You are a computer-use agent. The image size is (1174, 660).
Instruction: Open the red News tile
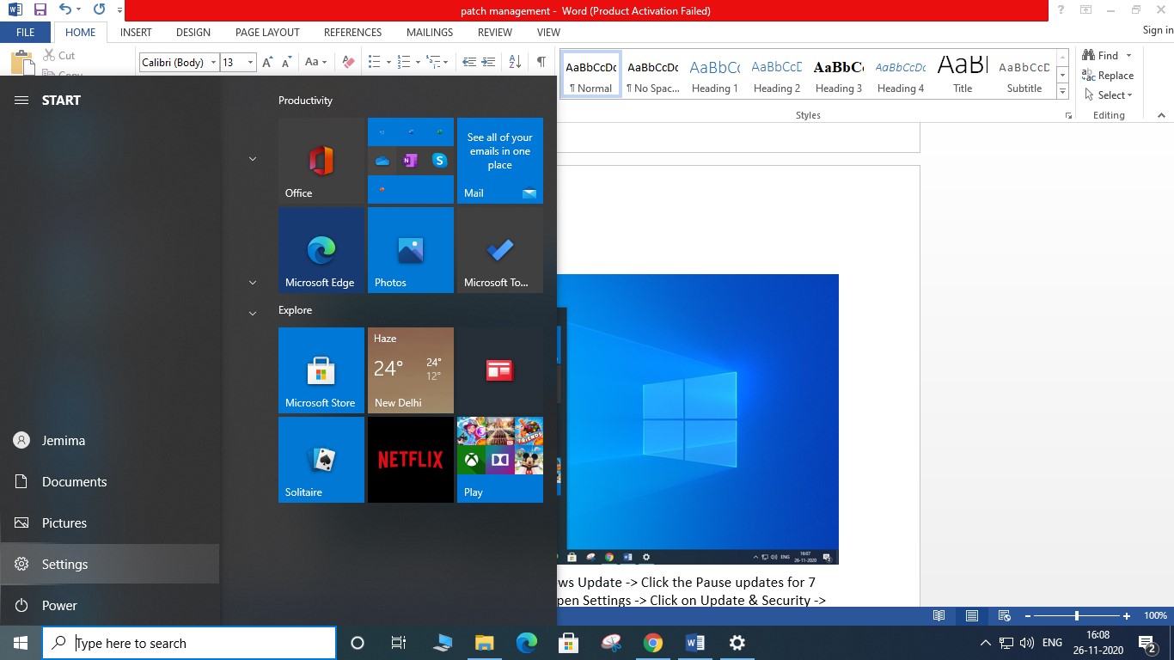click(500, 370)
